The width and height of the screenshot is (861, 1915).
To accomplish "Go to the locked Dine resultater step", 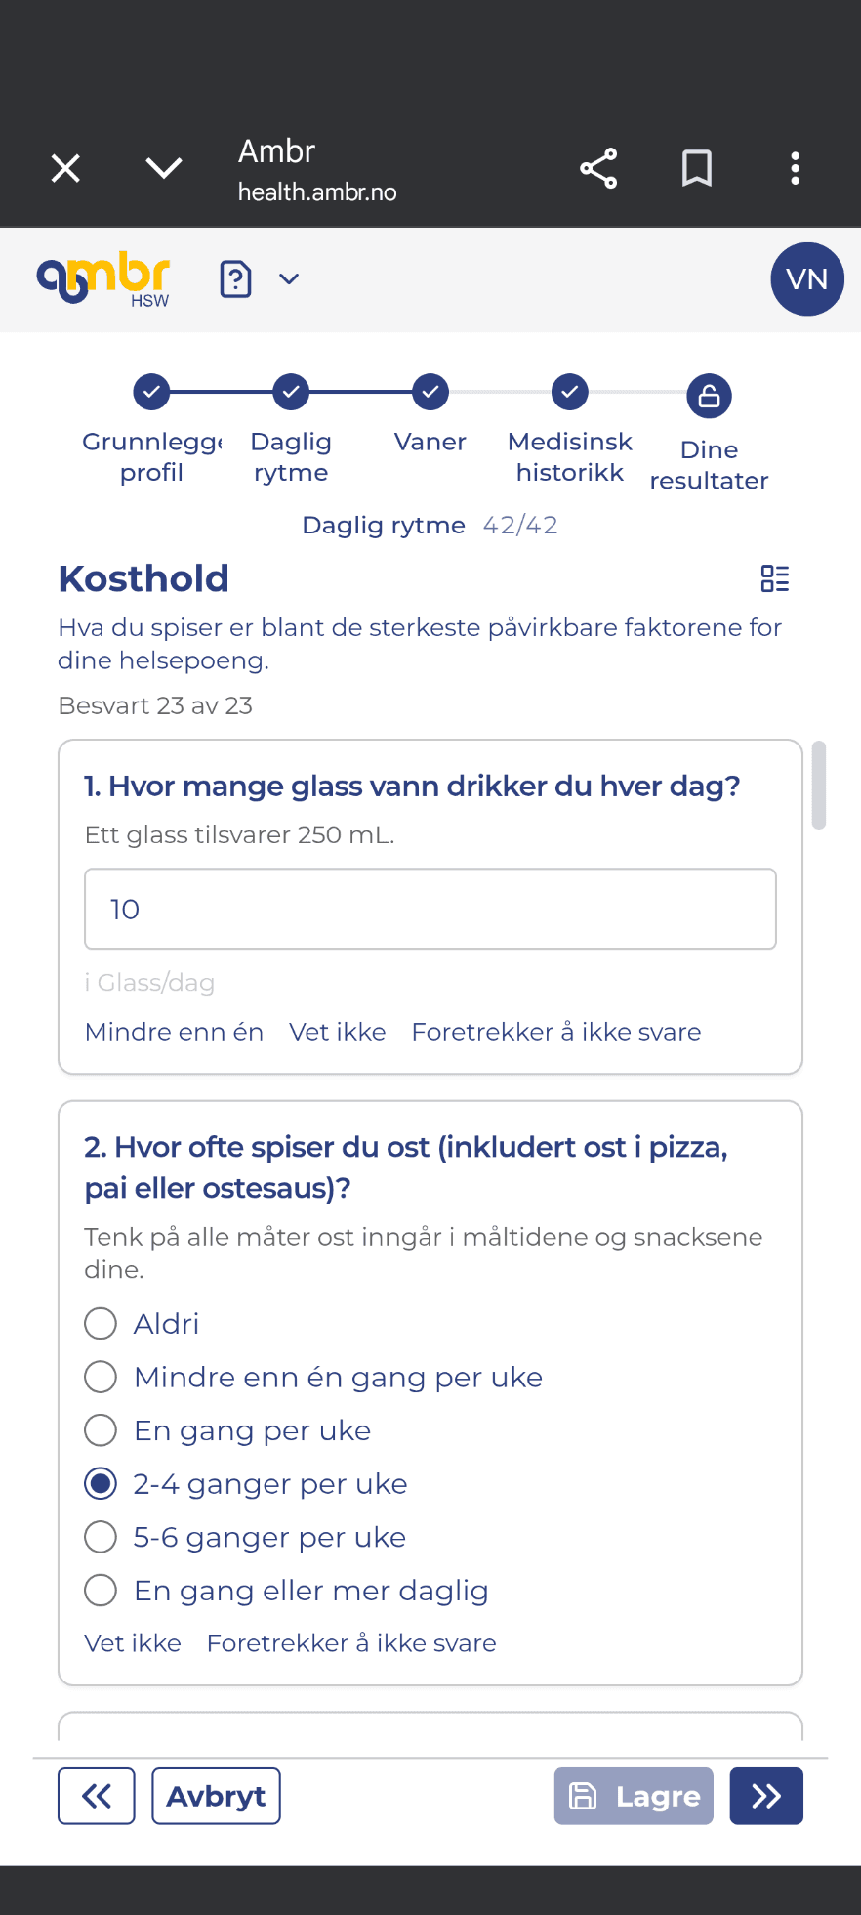I will click(709, 396).
